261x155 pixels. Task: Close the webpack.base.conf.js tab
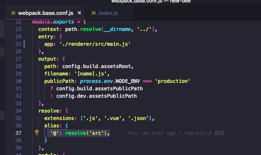point(79,13)
